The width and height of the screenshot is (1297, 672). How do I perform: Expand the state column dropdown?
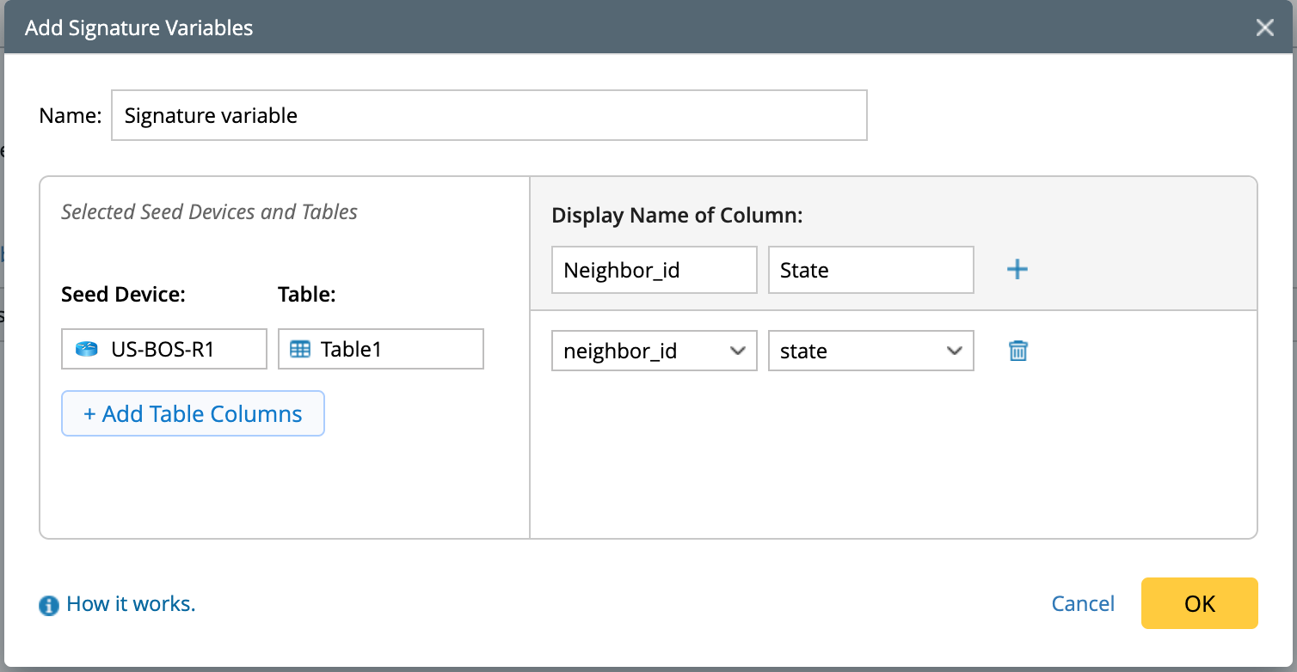click(870, 351)
